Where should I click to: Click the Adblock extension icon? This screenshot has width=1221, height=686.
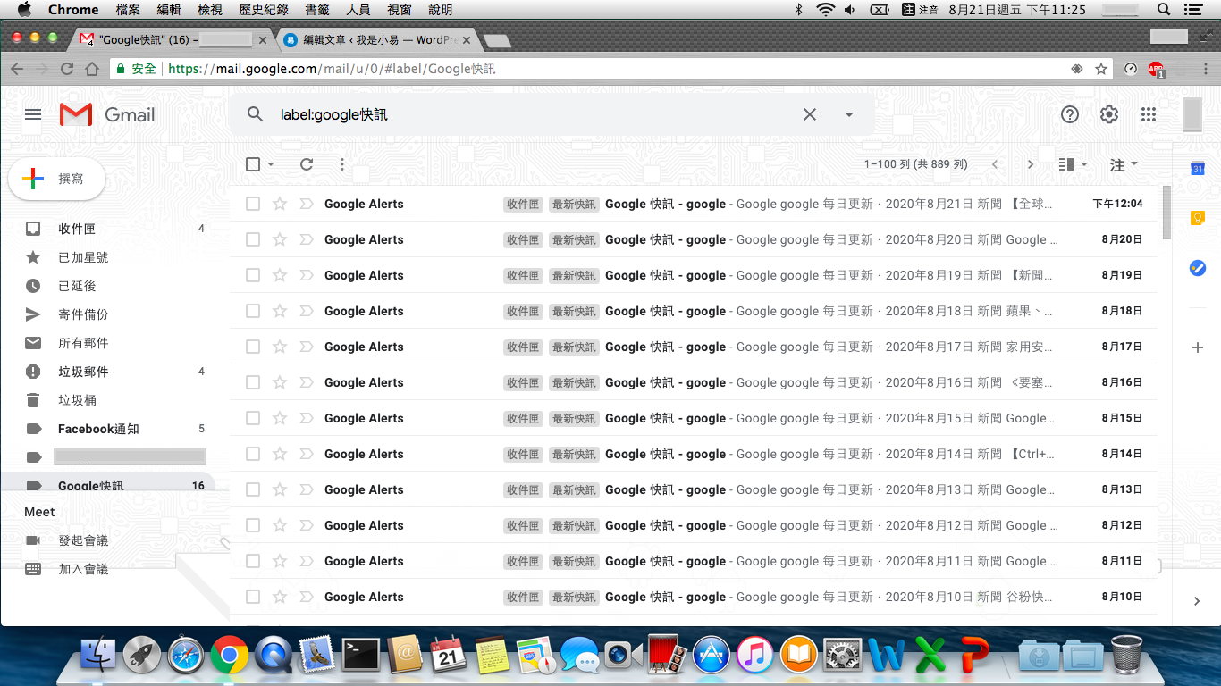point(1156,70)
